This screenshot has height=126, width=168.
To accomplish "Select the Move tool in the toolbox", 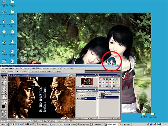I will click(x=5, y=80).
